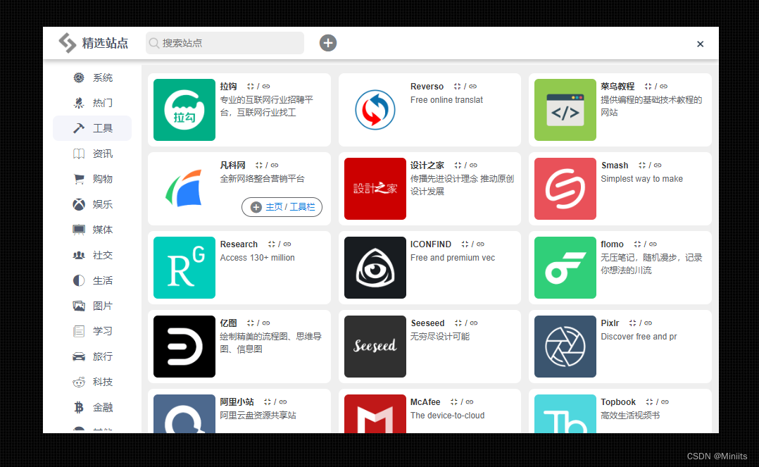Image resolution: width=759 pixels, height=467 pixels.
Task: Open the 旅行 category
Action: 92,356
